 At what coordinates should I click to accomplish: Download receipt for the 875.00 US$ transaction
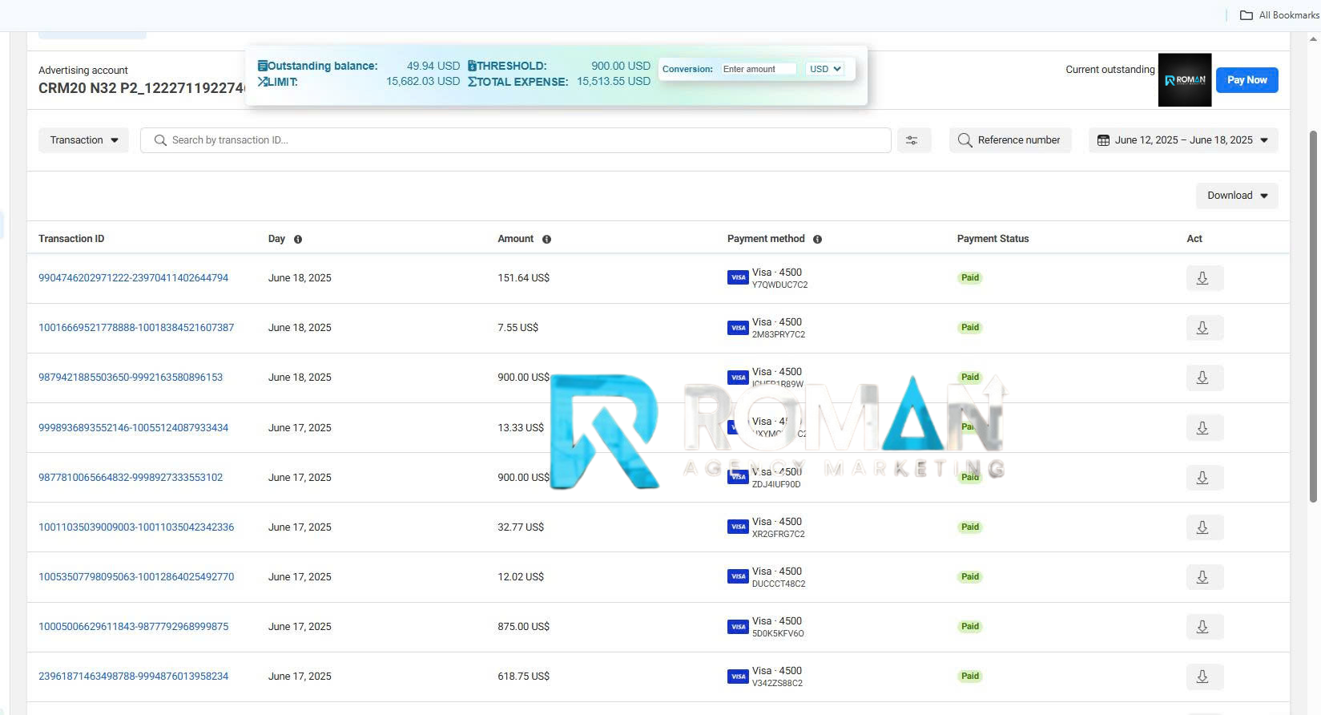[x=1203, y=627]
